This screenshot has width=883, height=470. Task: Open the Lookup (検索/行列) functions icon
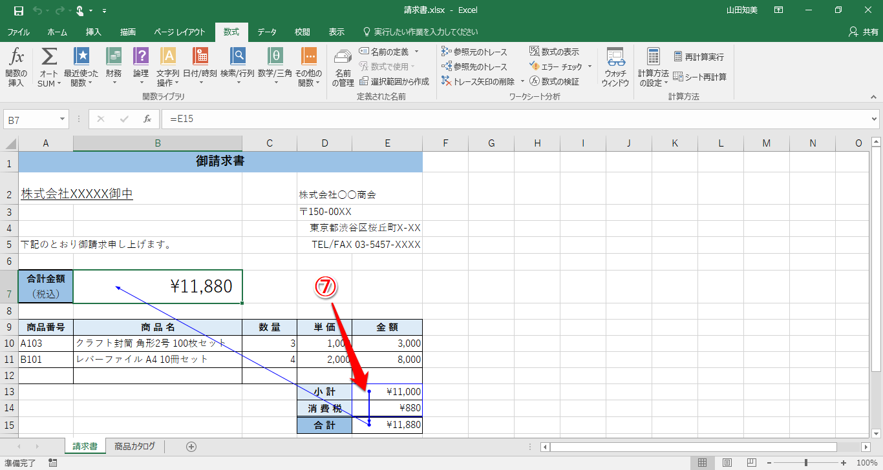point(238,57)
